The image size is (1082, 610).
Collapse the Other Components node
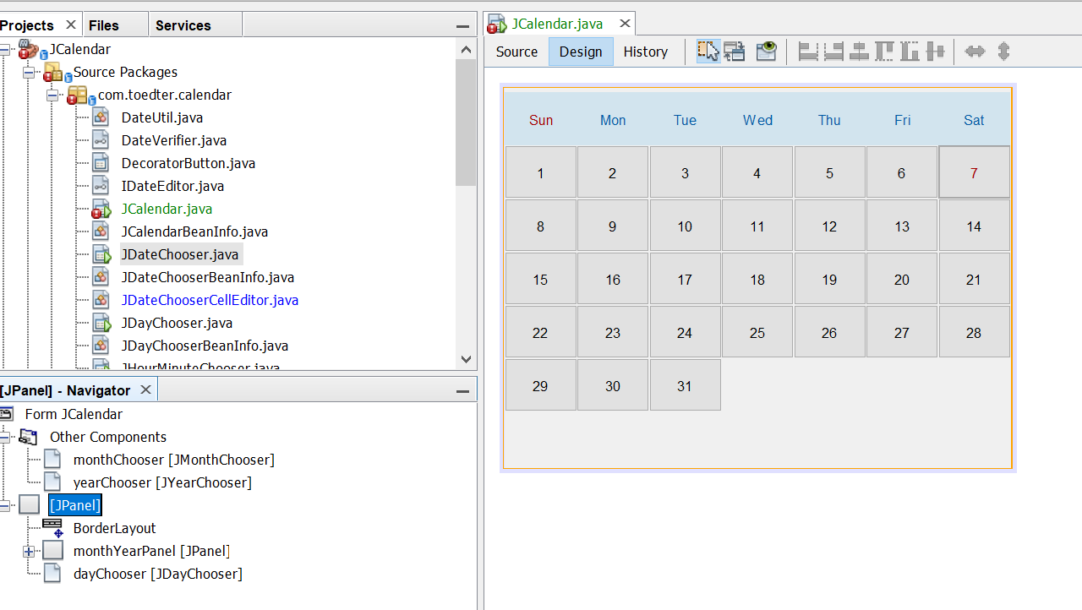(4, 437)
